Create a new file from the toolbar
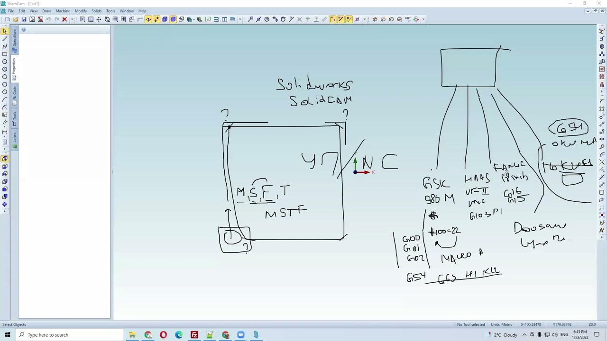 point(8,19)
